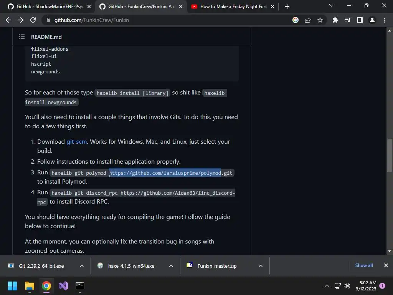The width and height of the screenshot is (393, 295).
Task: Click 'hscript' in the code block
Action: (41, 64)
